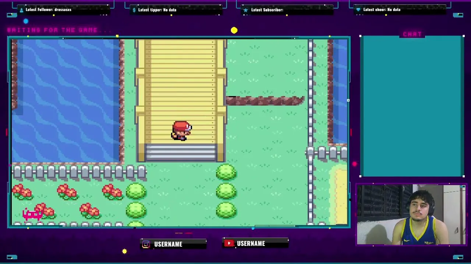Screen dimensions: 471x264
Task: Select the "Latest Follower: dressasxs" text
Action: (x=49, y=10)
